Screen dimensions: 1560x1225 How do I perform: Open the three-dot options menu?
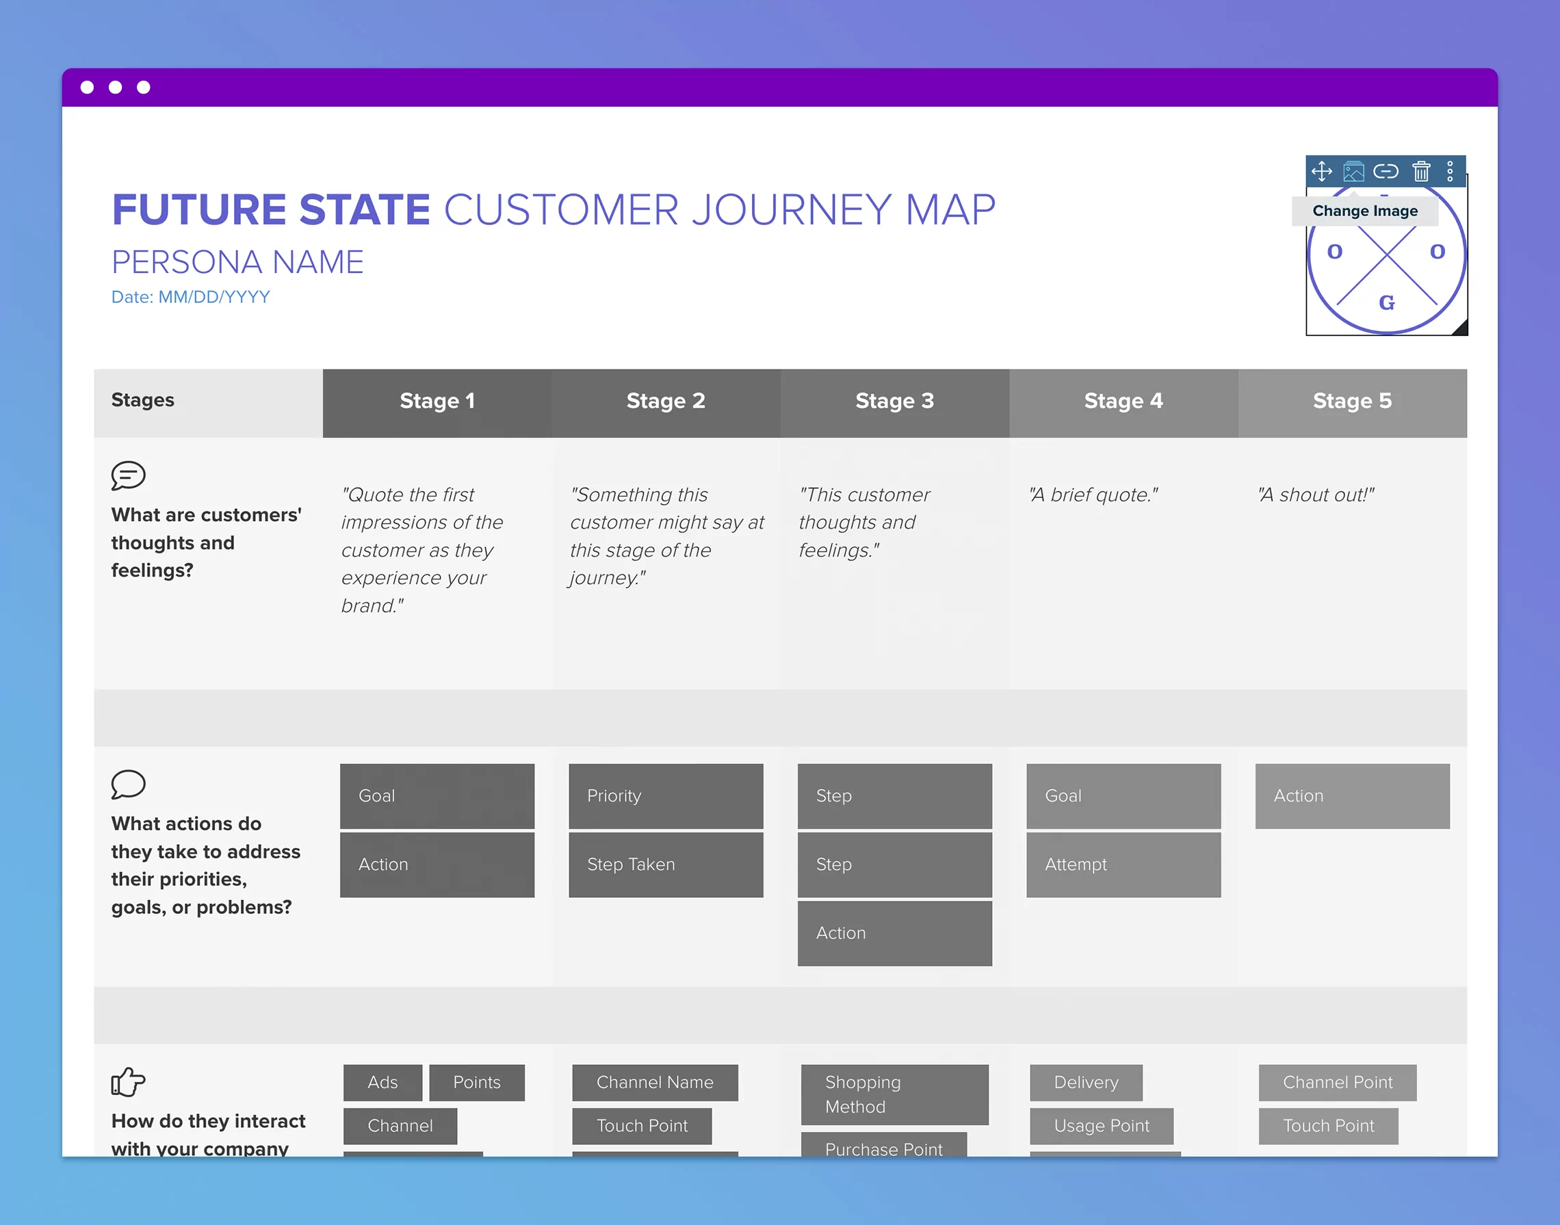coord(1451,171)
